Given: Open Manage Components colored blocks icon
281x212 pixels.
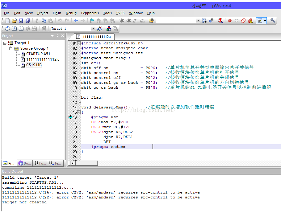Looking at the screenshot, I should point(109,28).
